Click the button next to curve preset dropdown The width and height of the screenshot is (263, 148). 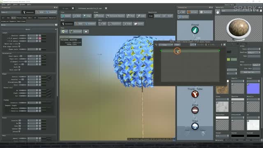point(177,45)
